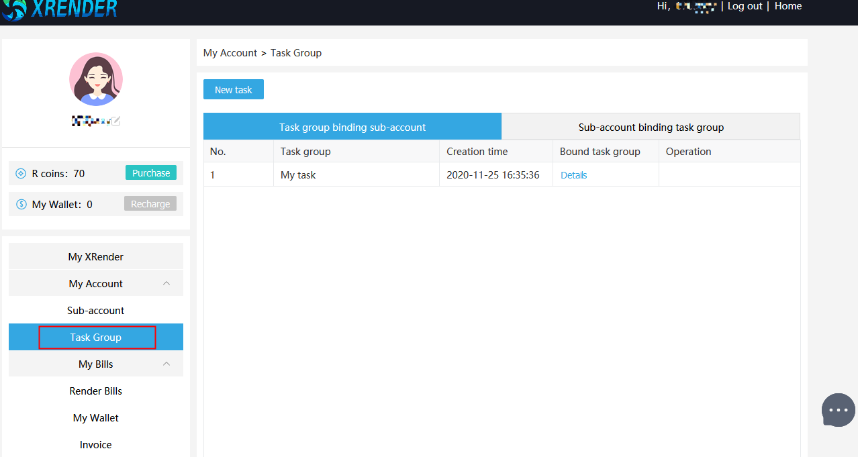Click the user avatar picture
The height and width of the screenshot is (457, 858).
[x=96, y=79]
